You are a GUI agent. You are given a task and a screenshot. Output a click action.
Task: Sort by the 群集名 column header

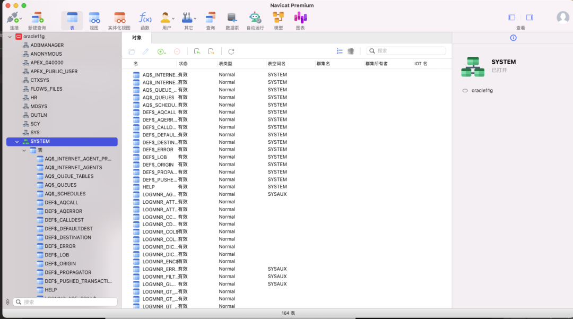point(323,64)
